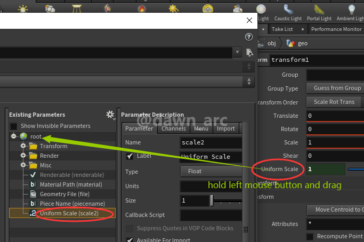This screenshot has height=242, width=364.
Task: Switch to the Parameter tab
Action: (x=139, y=128)
